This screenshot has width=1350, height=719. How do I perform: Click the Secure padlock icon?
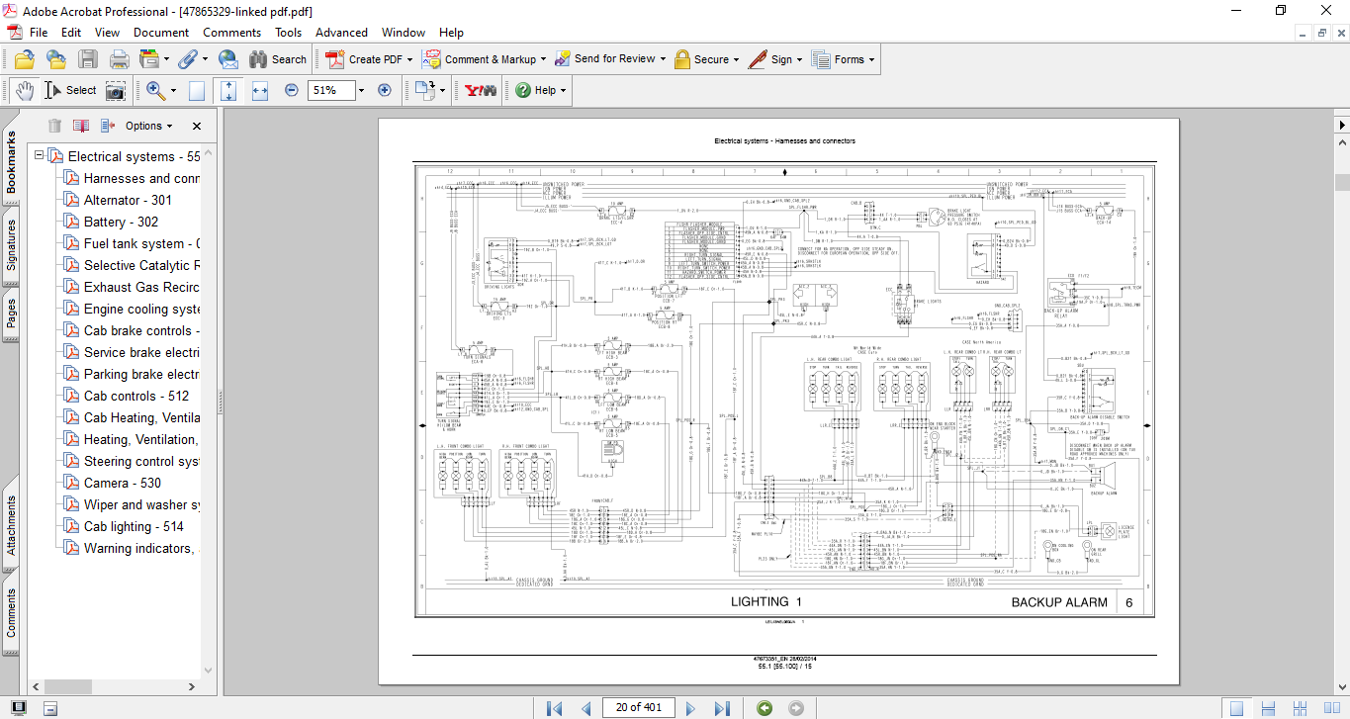682,58
